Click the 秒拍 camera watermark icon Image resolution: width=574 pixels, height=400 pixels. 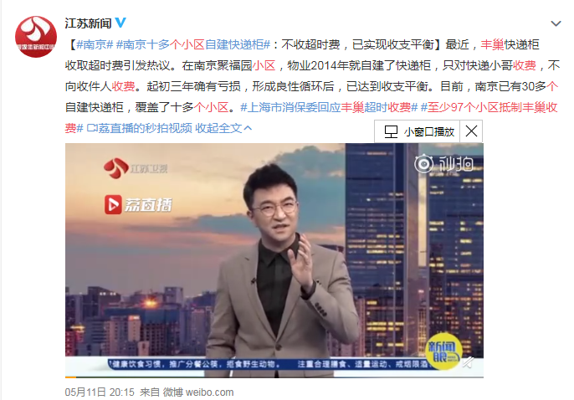(x=423, y=163)
